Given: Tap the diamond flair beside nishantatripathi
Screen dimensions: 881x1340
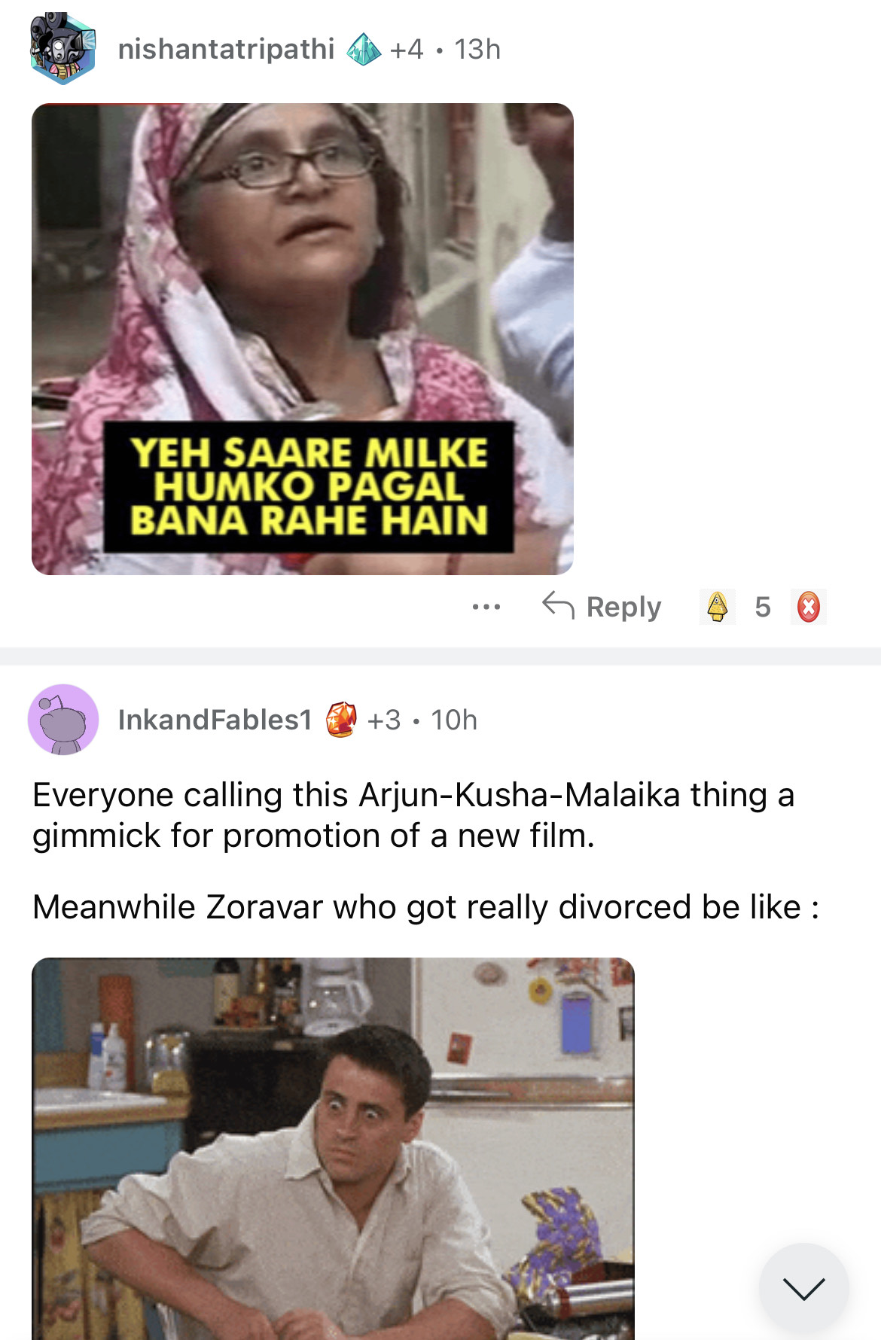Looking at the screenshot, I should [364, 50].
